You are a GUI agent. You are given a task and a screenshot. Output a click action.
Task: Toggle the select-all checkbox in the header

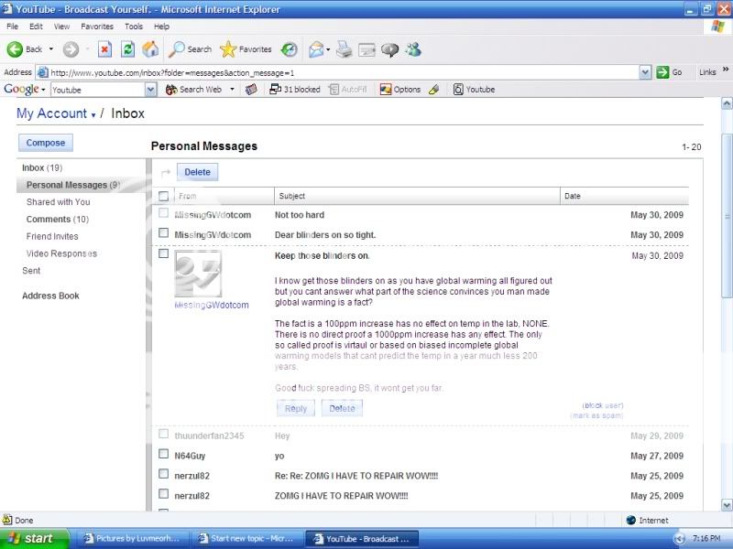click(163, 196)
